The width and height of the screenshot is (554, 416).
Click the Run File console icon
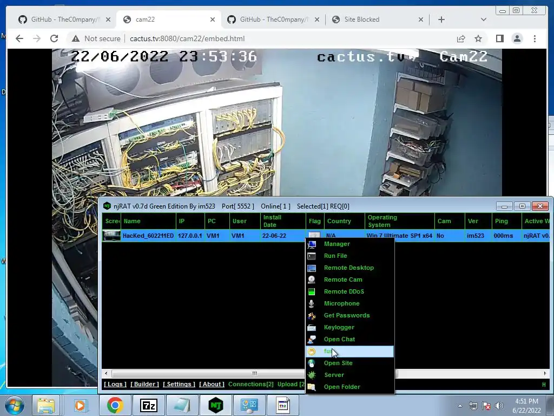312,256
